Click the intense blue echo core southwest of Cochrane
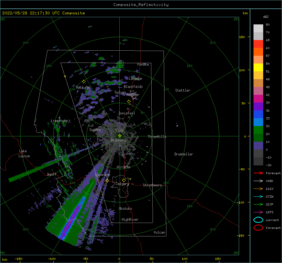The image size is (282, 263). (73, 218)
